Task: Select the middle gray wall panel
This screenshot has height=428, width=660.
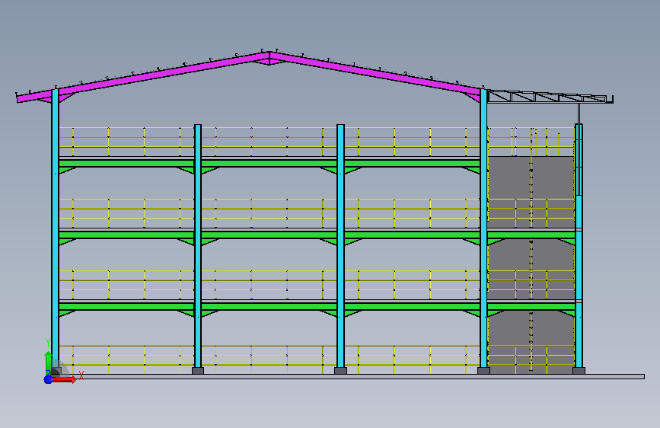Action: [531, 270]
